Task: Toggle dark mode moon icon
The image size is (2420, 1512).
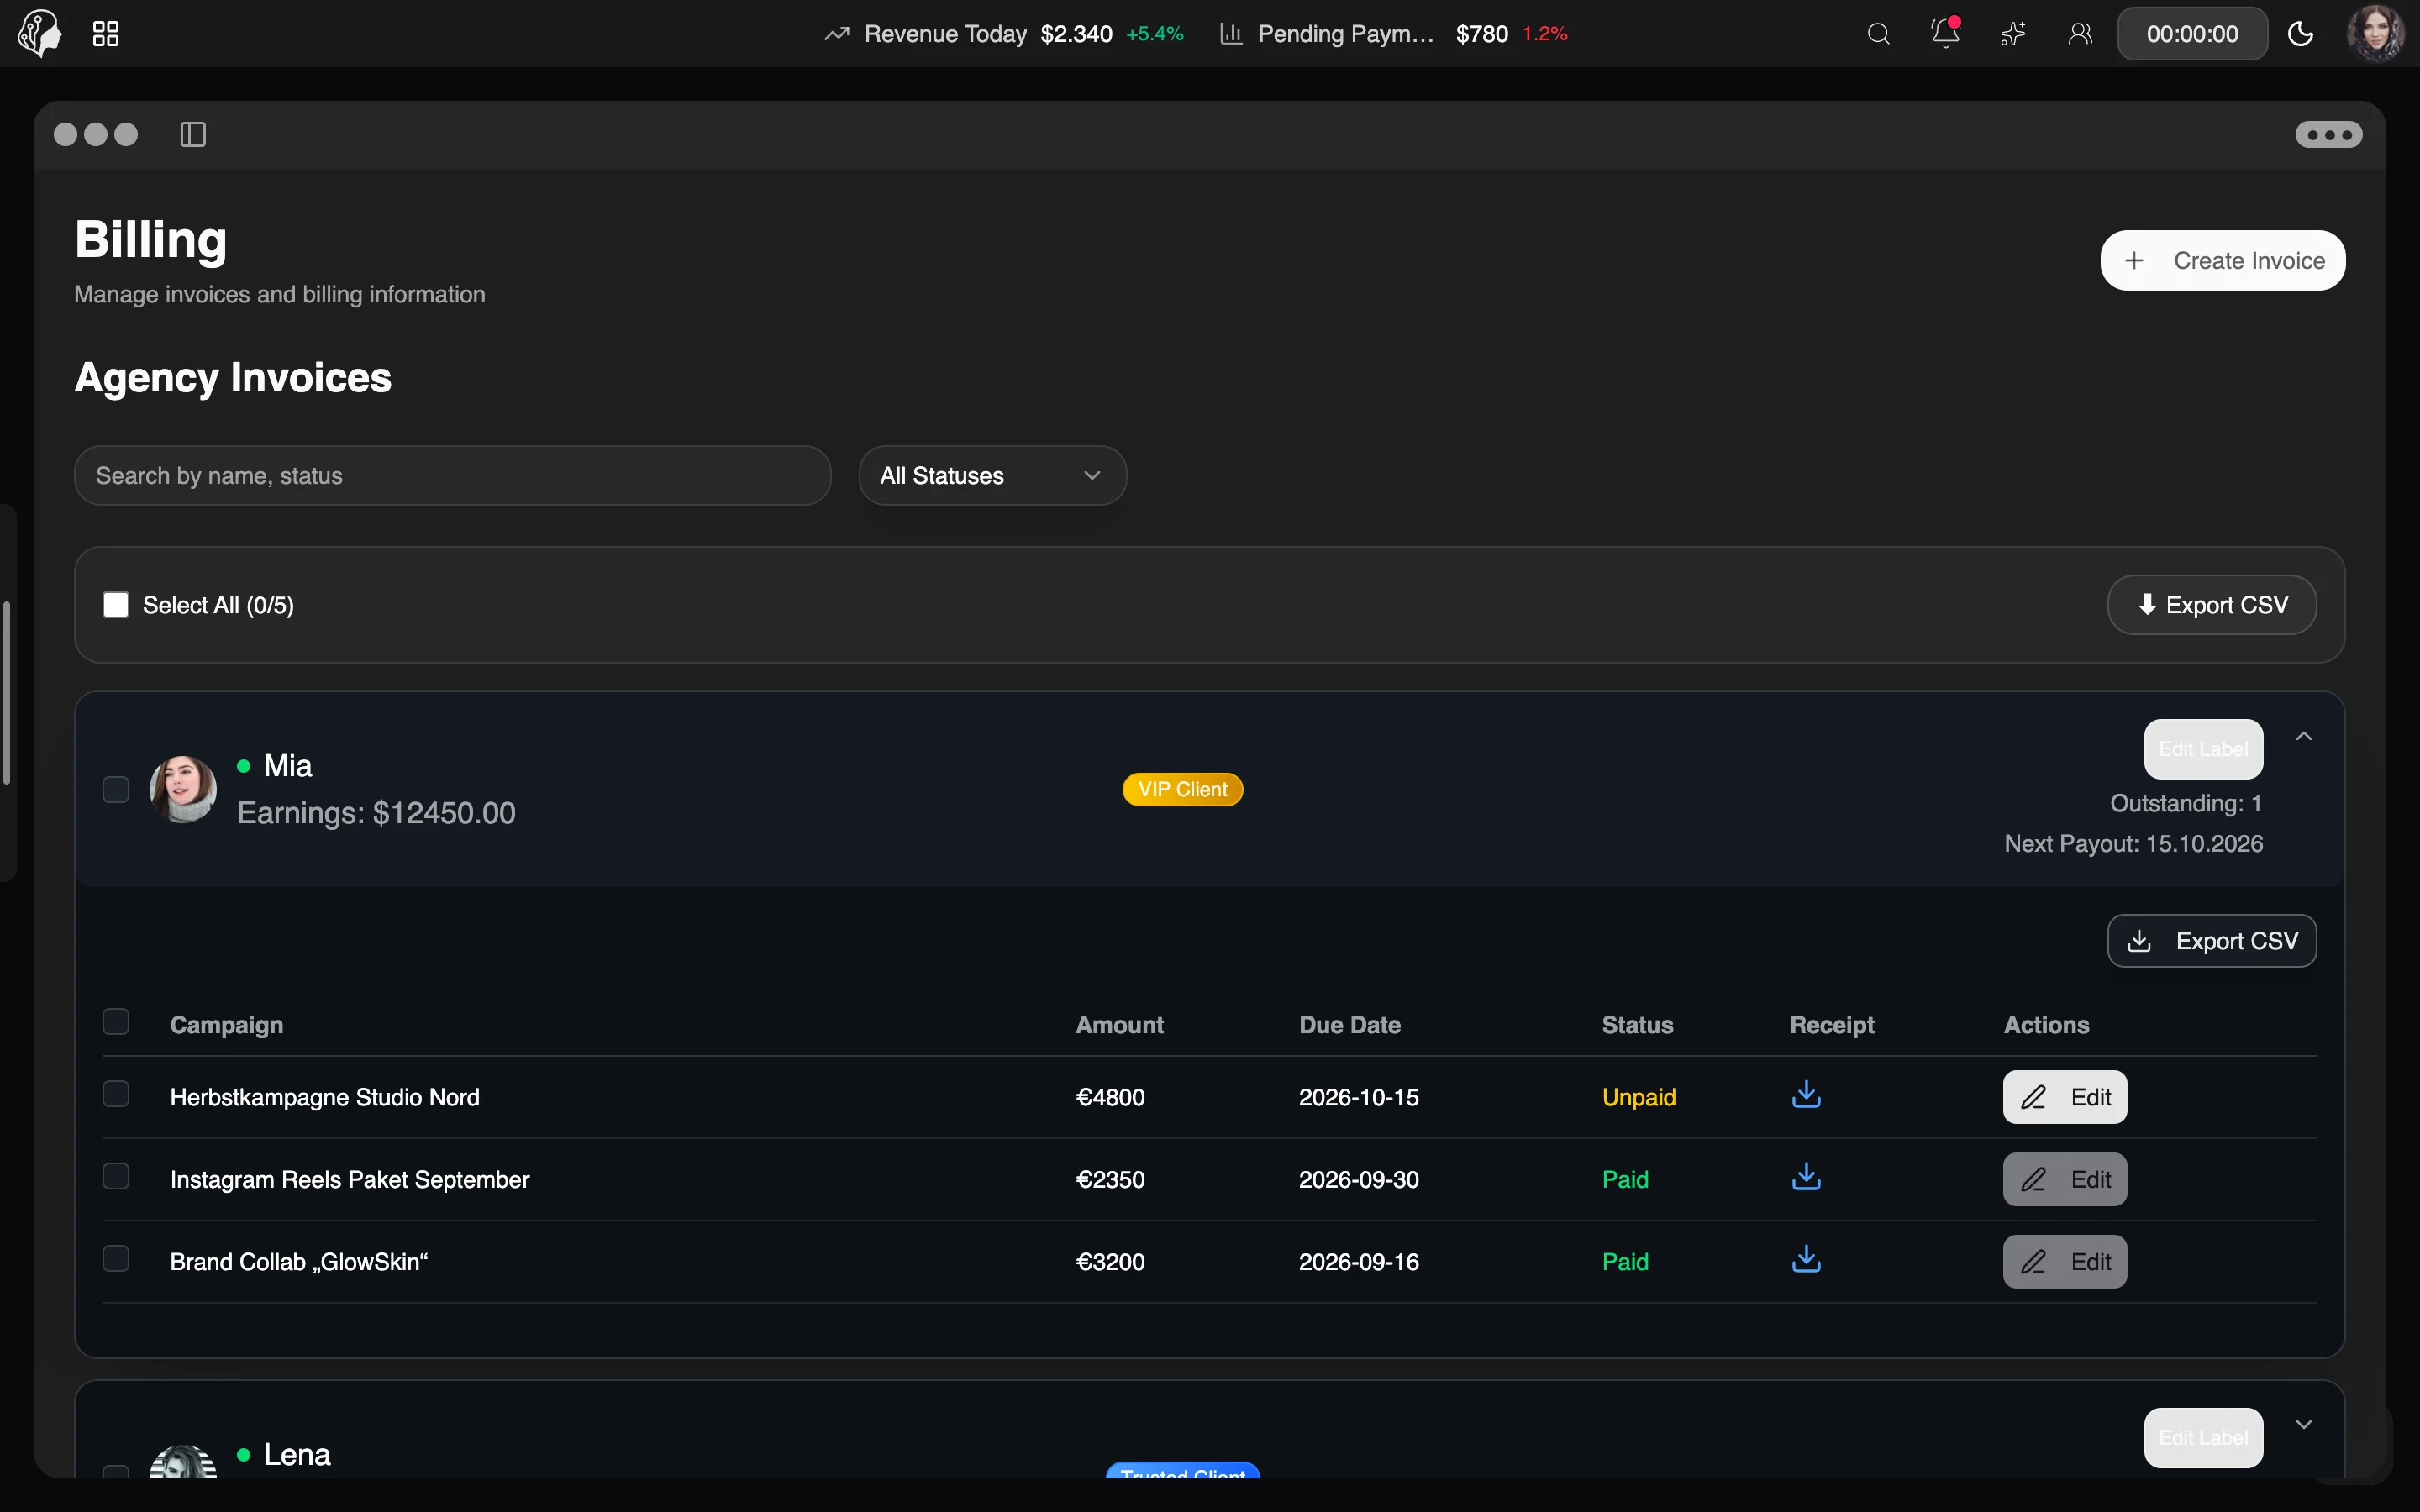Action: coord(2301,34)
